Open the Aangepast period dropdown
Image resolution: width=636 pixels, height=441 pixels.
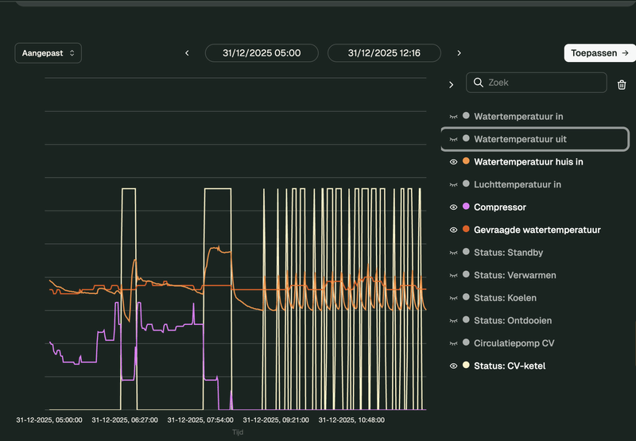(x=48, y=53)
